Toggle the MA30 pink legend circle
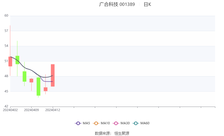 [x=116, y=123]
